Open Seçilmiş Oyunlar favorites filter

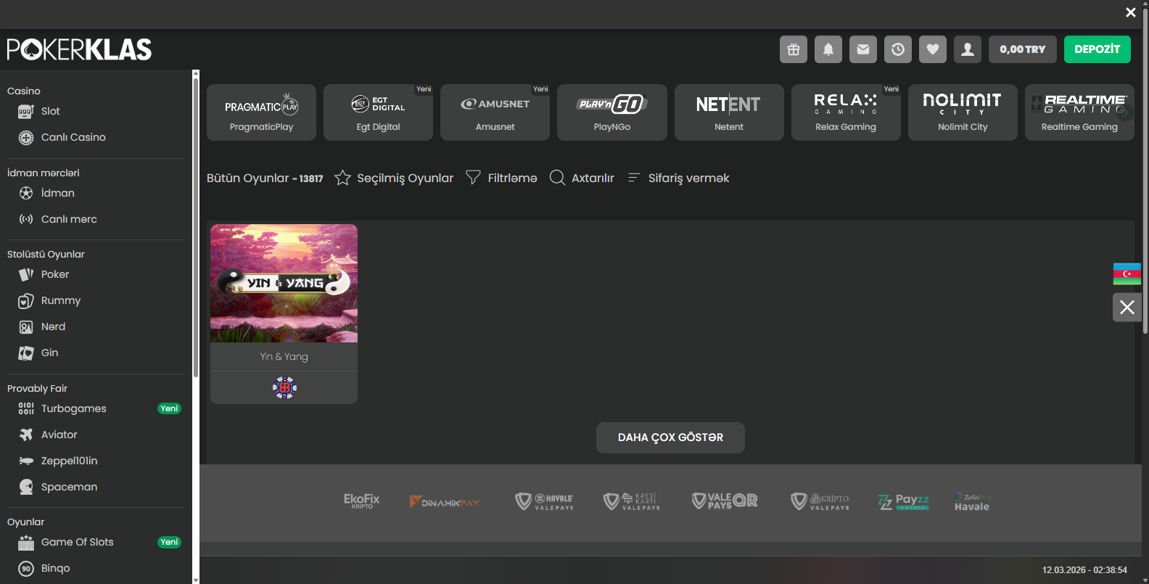[x=394, y=178]
